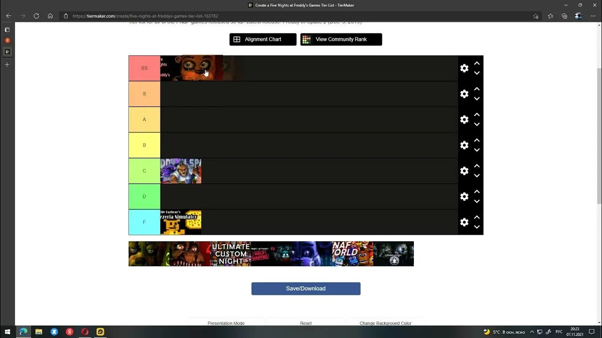Move A tier row down
The image size is (602, 338).
(477, 124)
